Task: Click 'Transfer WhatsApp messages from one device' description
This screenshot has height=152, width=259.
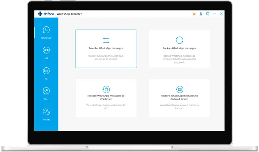Action: 106,57
